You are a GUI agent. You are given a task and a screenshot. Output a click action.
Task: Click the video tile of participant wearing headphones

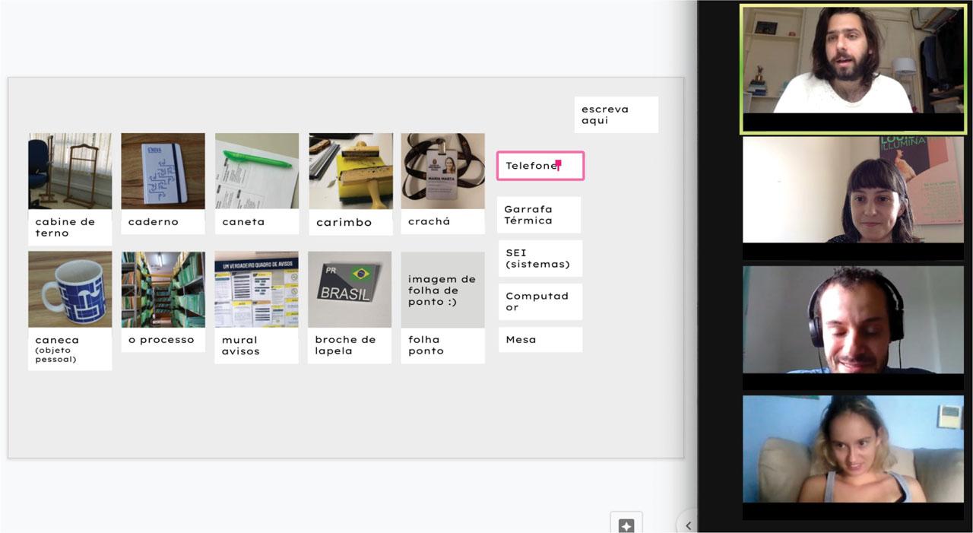point(853,319)
